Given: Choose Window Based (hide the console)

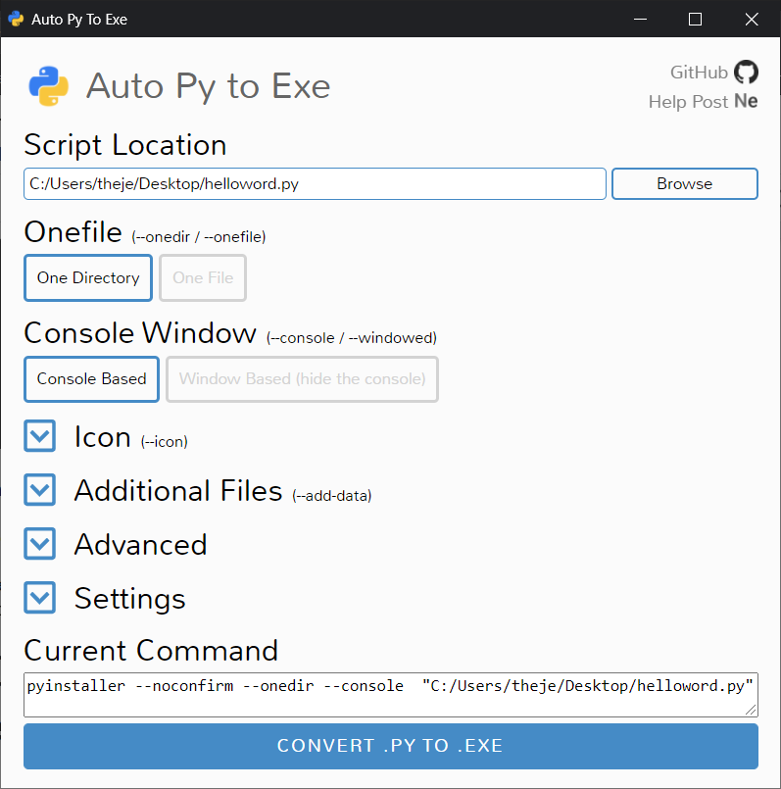Looking at the screenshot, I should coord(302,379).
